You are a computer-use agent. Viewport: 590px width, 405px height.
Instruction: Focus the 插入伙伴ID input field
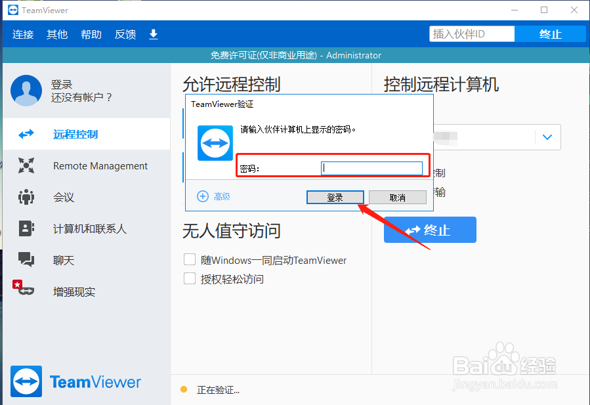point(472,34)
